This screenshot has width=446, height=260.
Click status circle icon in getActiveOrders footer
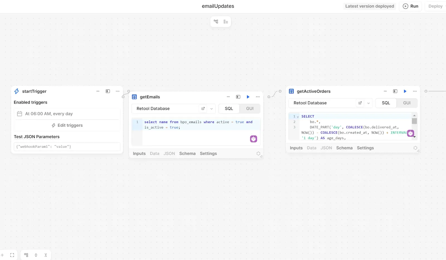point(415,148)
